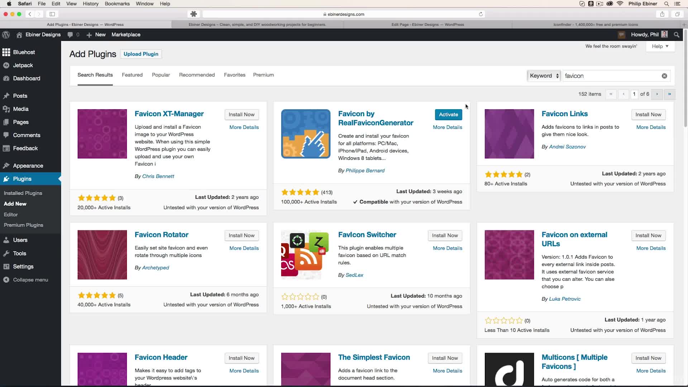Open the Jetpack sidebar icon
Image resolution: width=688 pixels, height=387 pixels.
tap(6, 65)
